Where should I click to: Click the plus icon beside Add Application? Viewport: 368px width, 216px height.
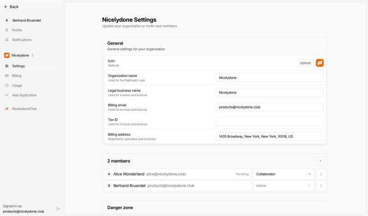point(7,95)
